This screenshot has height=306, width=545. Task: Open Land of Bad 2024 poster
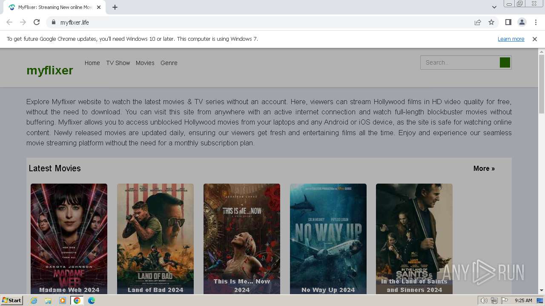[x=155, y=239]
